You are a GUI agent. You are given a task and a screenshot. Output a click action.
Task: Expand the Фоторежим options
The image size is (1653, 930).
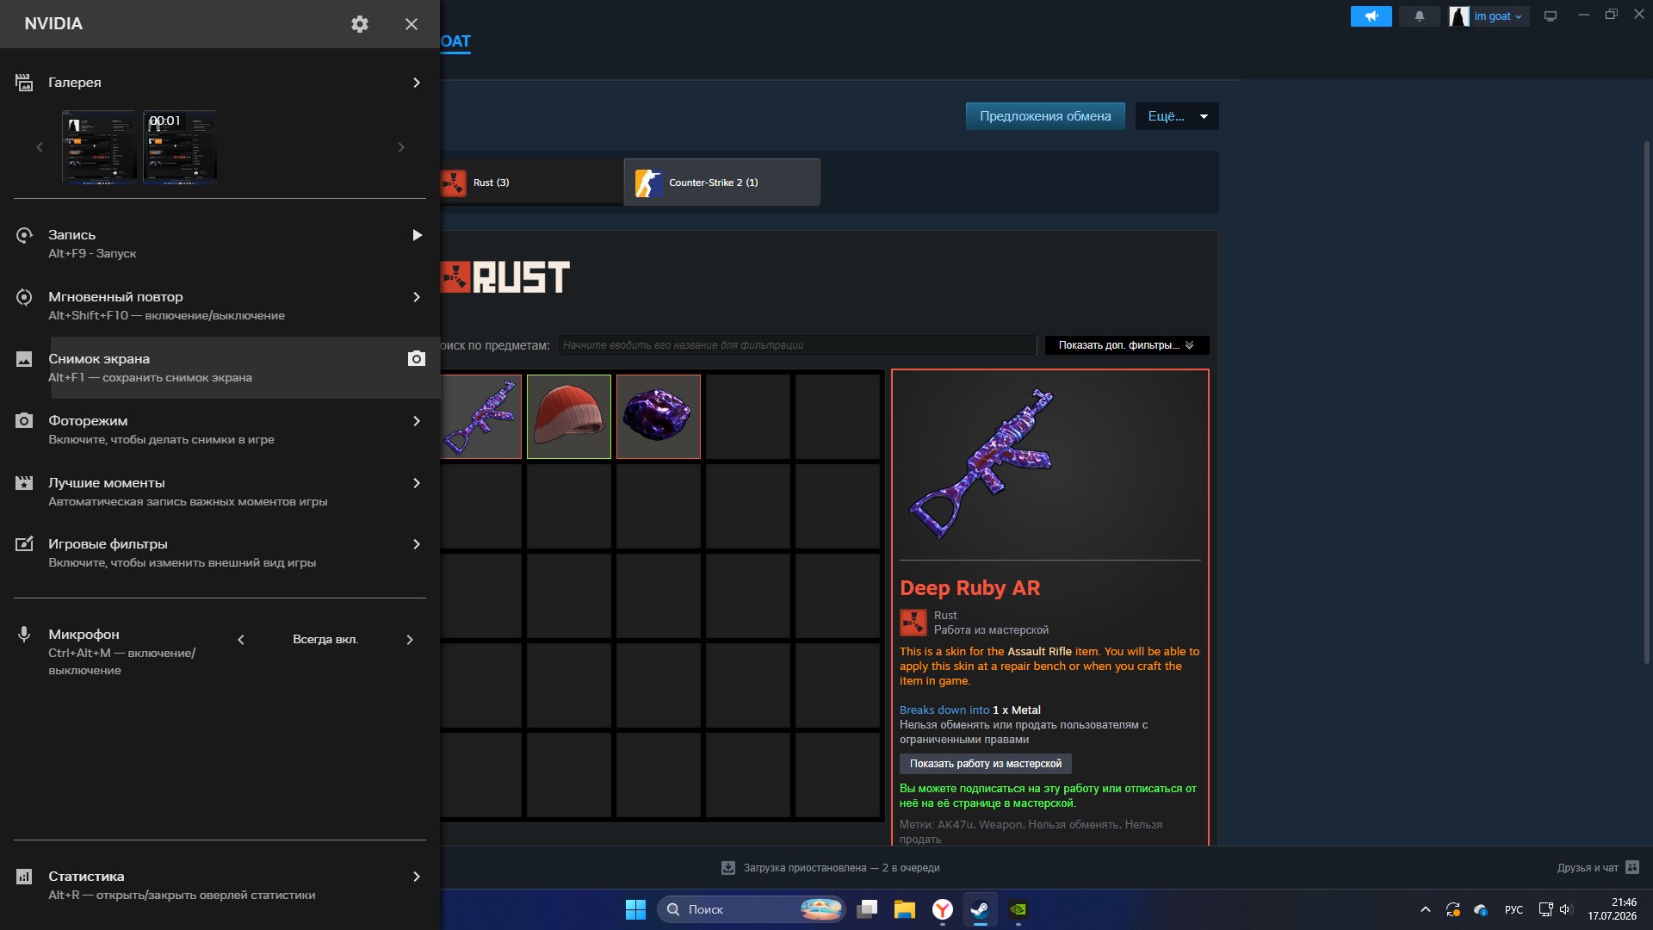pos(417,421)
